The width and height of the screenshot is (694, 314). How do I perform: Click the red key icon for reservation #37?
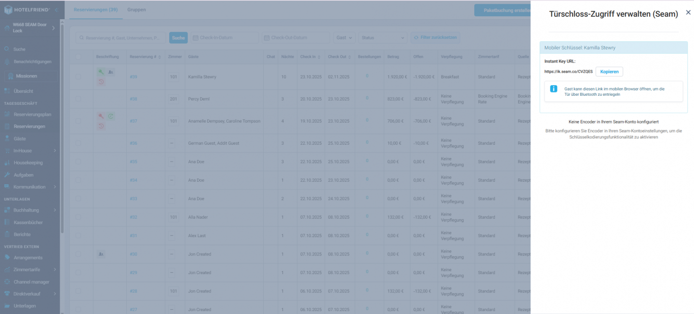click(x=101, y=116)
